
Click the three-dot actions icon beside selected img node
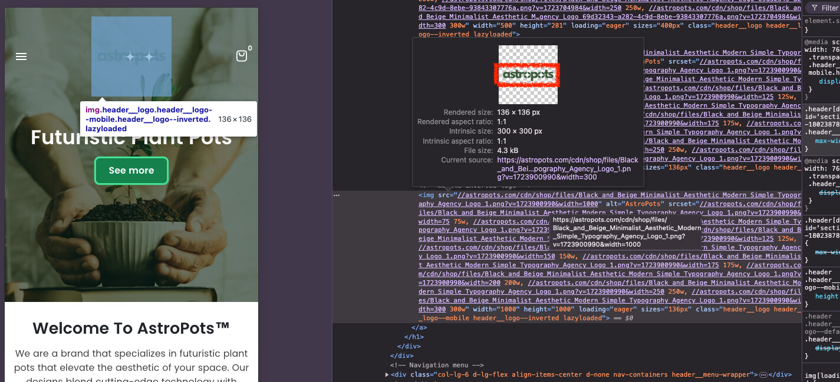pyautogui.click(x=337, y=195)
